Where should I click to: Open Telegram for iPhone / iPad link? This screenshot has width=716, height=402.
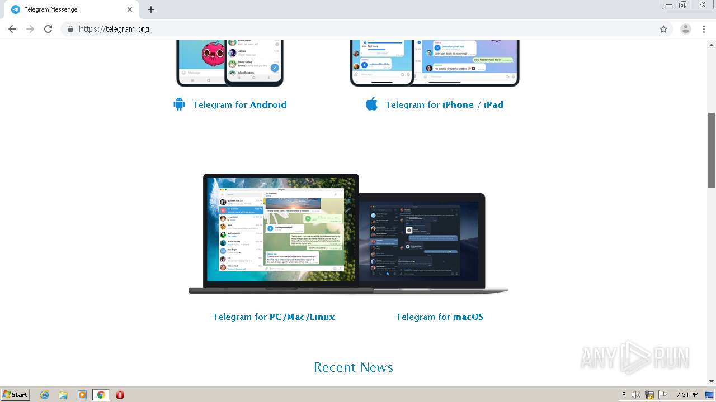(444, 104)
